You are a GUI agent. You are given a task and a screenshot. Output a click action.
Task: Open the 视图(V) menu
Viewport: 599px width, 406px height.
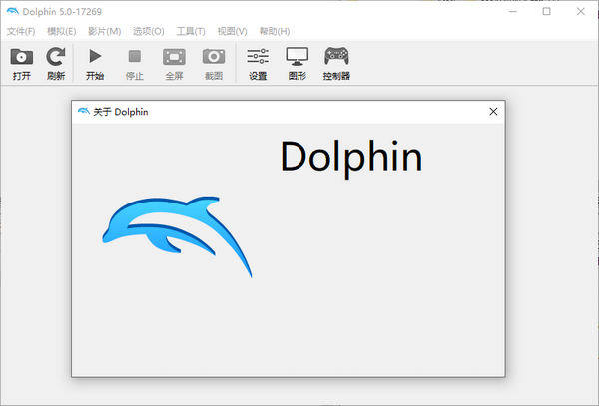tap(232, 31)
